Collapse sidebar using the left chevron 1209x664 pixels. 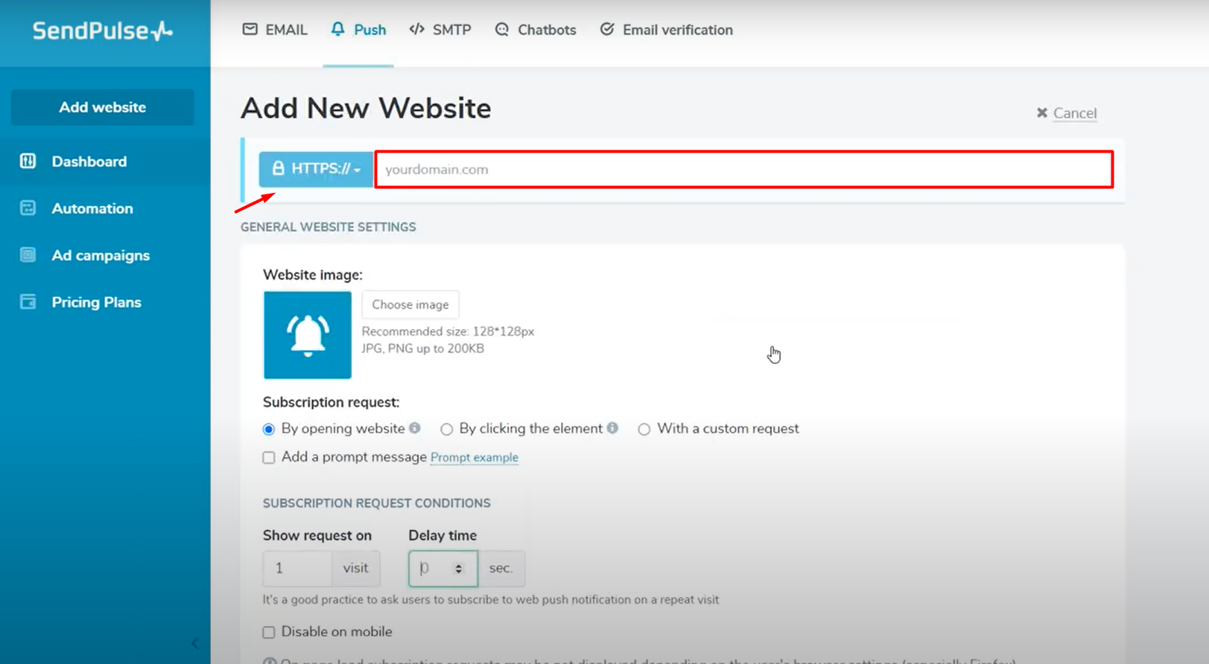pyautogui.click(x=195, y=643)
